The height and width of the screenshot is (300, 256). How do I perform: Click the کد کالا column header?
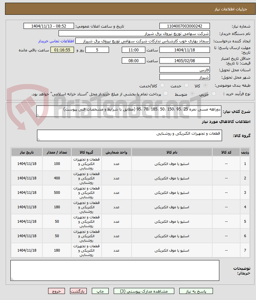[226, 152]
